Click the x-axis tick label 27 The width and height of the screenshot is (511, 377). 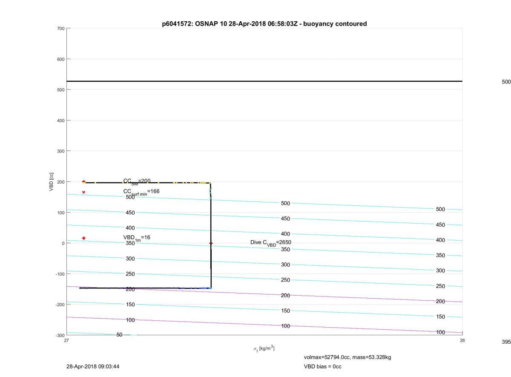pos(67,340)
